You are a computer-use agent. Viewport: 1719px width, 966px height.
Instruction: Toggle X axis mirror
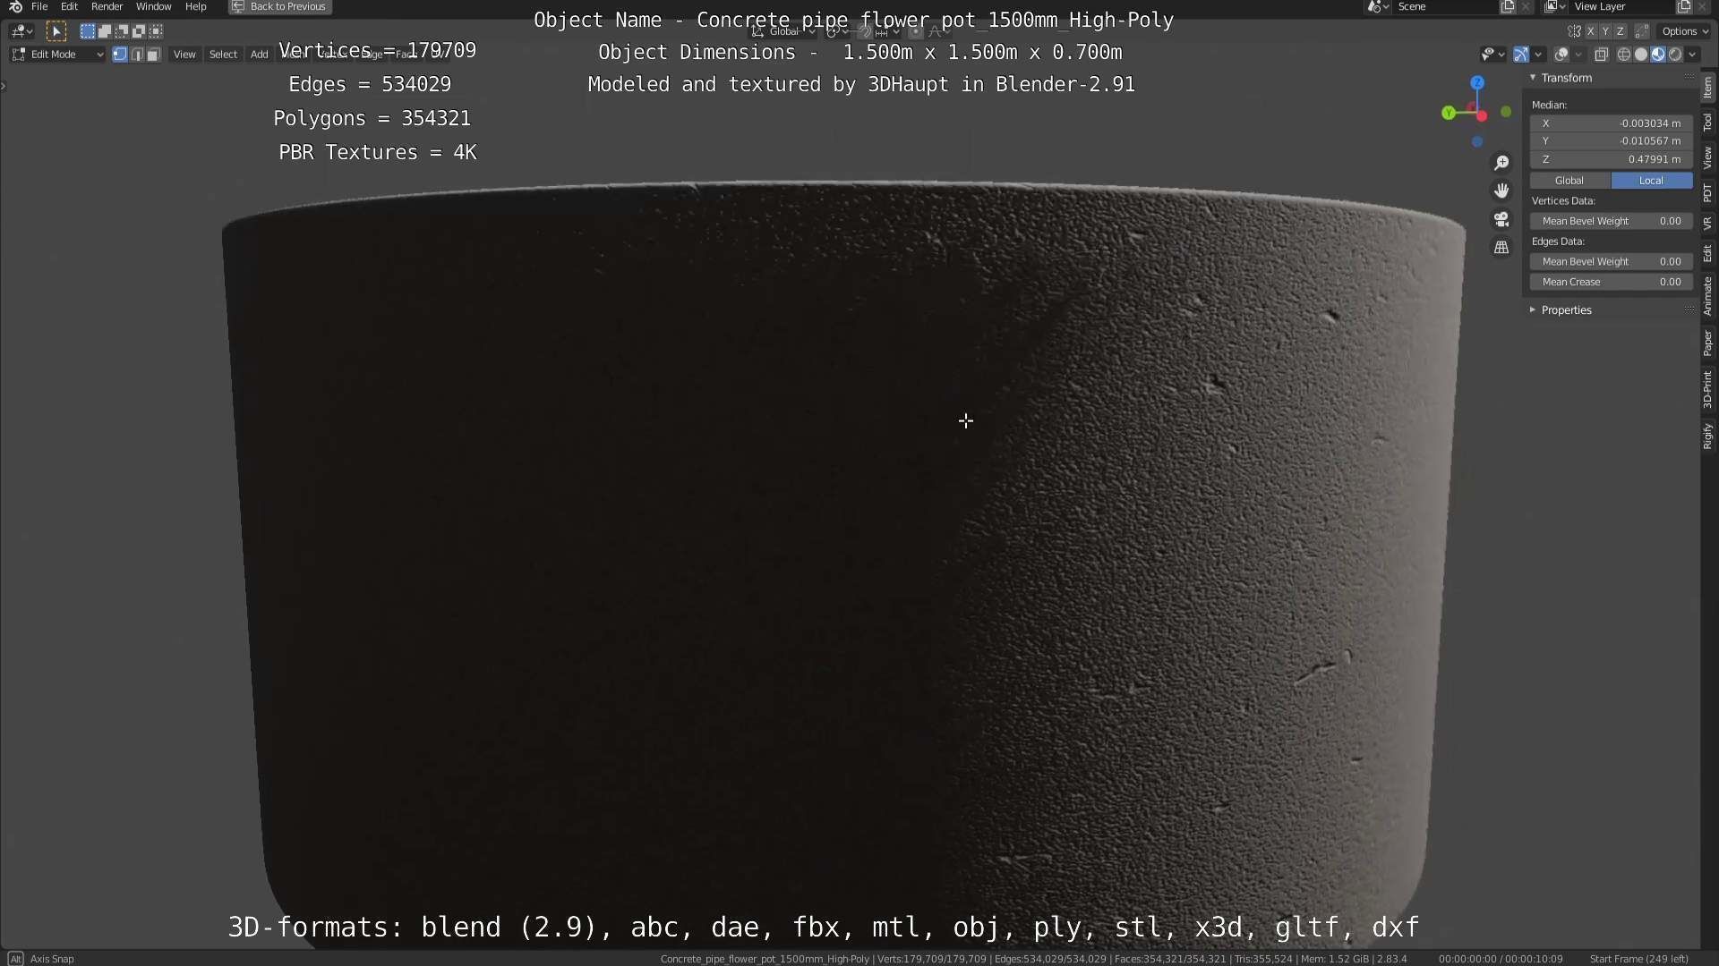pyautogui.click(x=1591, y=31)
